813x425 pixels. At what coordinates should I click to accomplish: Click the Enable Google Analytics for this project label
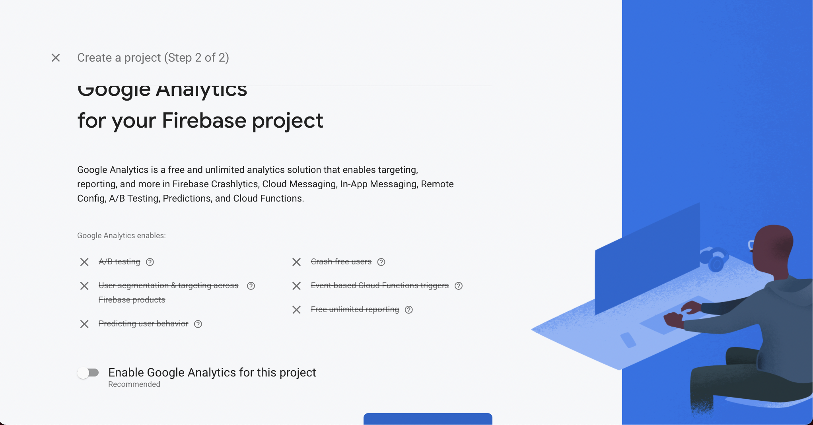click(x=212, y=373)
